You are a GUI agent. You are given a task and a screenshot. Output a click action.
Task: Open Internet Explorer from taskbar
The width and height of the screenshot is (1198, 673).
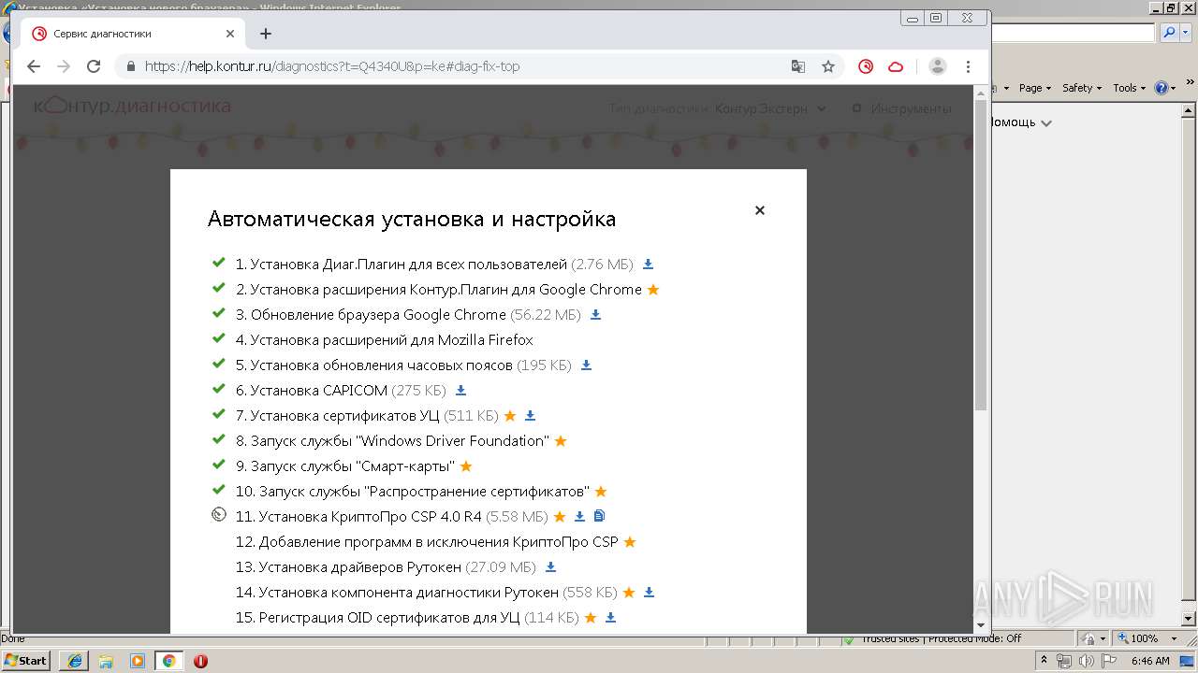[x=75, y=660]
